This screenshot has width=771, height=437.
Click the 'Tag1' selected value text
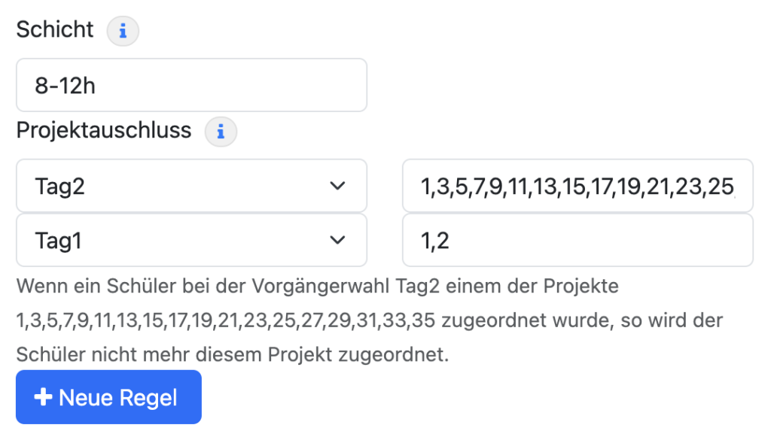58,240
